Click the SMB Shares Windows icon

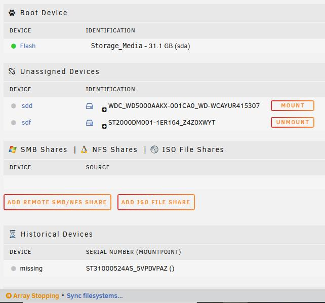coord(13,149)
